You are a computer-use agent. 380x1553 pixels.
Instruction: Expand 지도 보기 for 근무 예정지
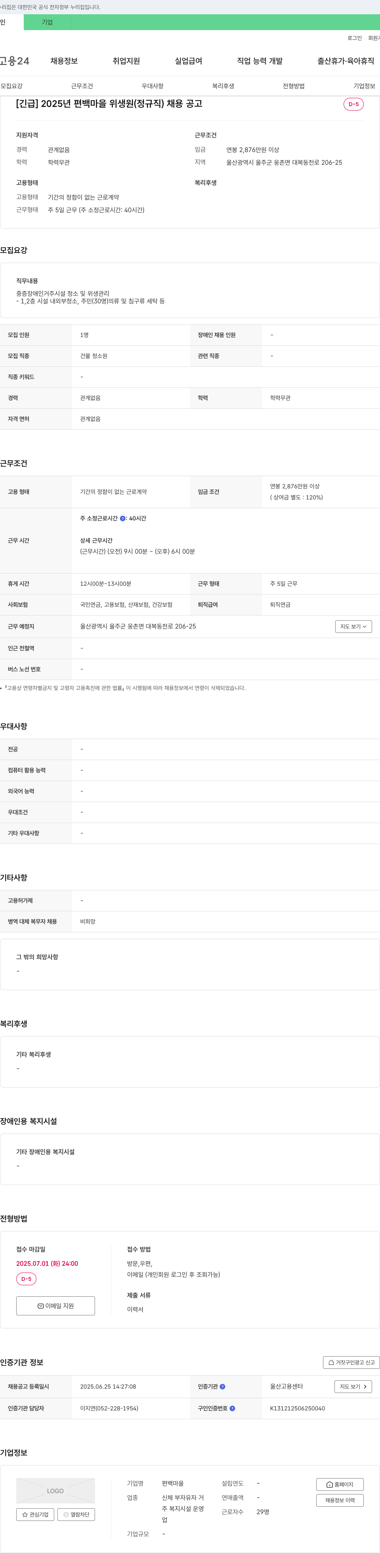353,626
